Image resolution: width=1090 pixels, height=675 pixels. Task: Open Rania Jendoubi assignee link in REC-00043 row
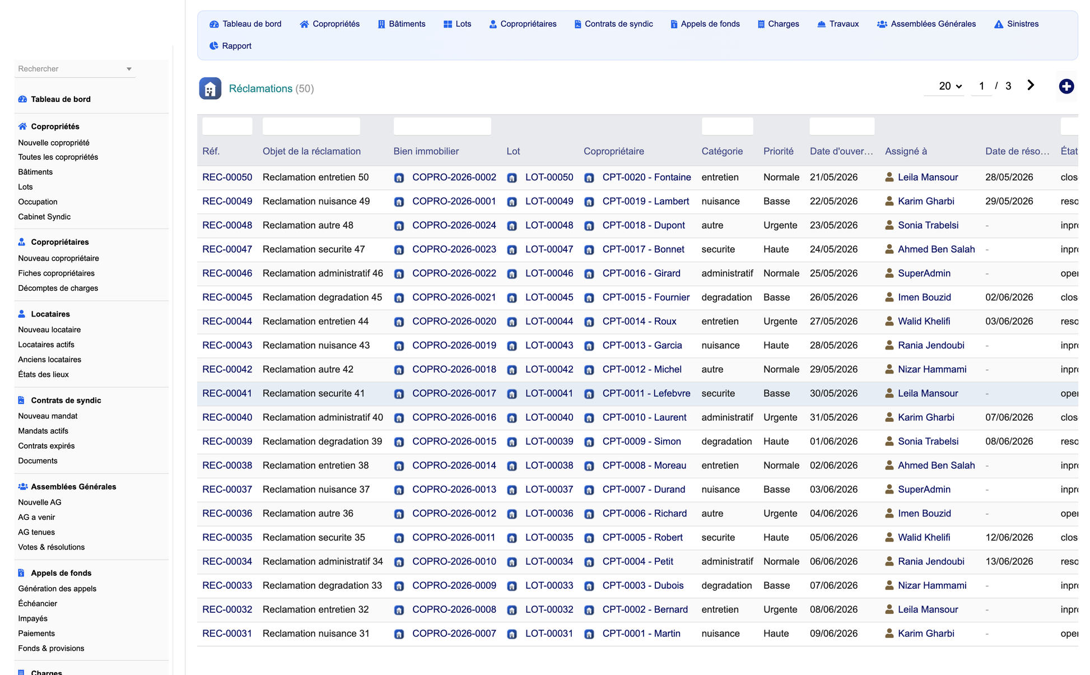tap(931, 346)
